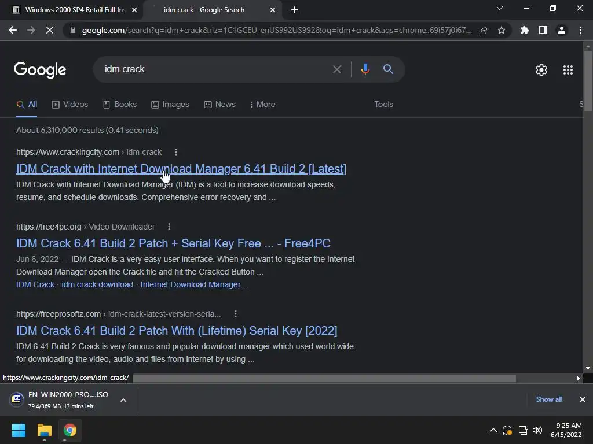Close the idm crack search tab

pyautogui.click(x=273, y=10)
